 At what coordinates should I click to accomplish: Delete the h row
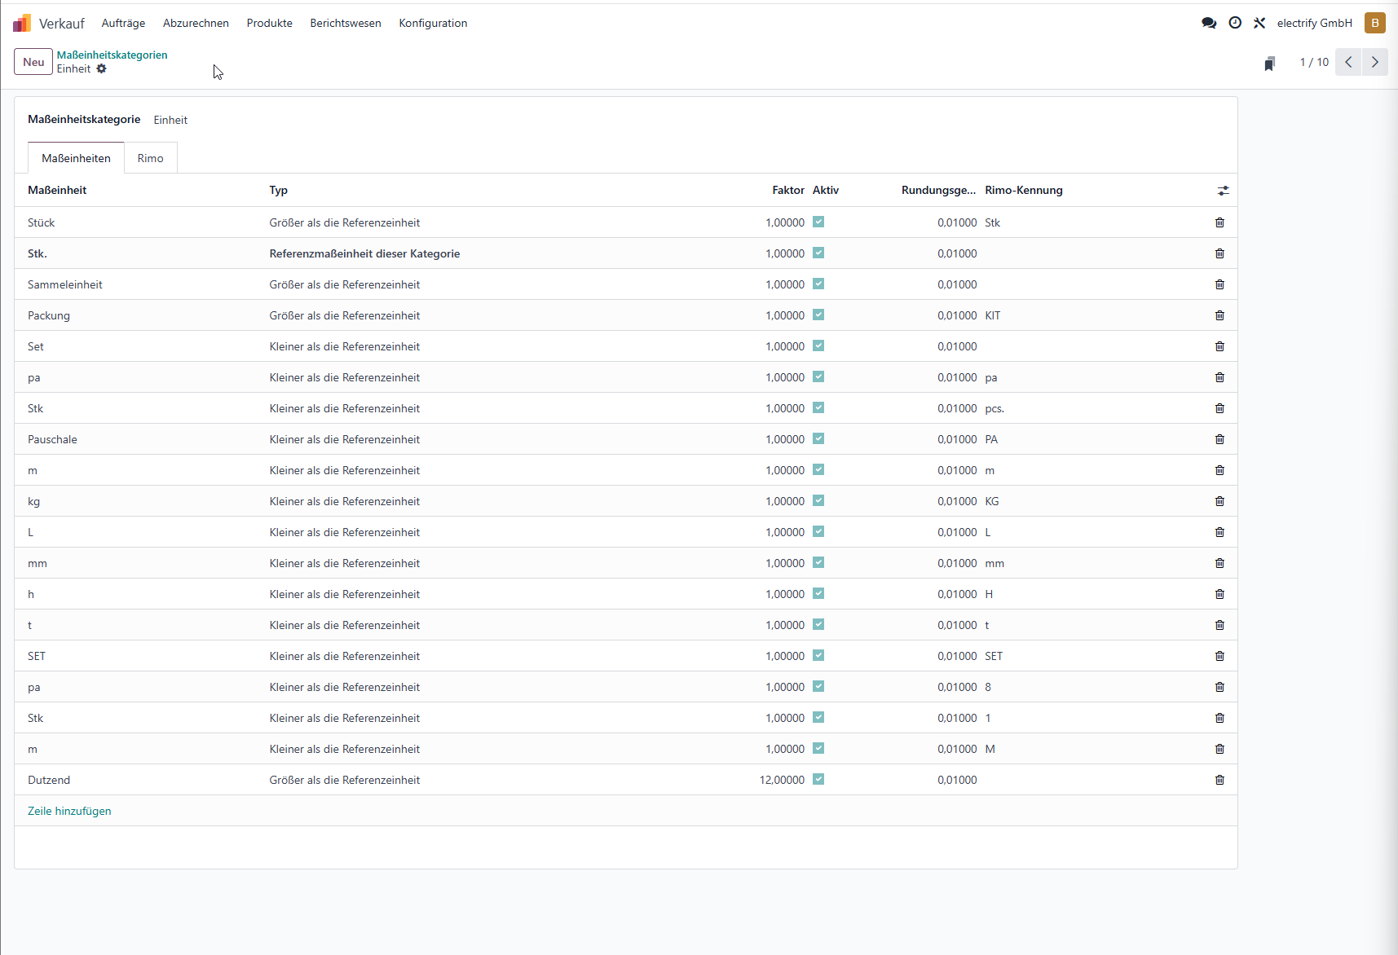click(x=1219, y=594)
